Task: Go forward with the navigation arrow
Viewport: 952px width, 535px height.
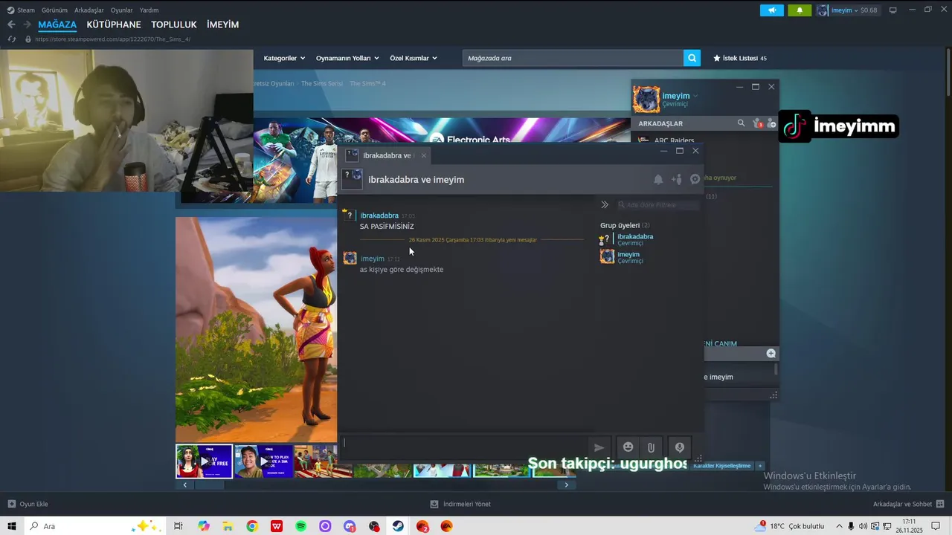Action: point(27,25)
